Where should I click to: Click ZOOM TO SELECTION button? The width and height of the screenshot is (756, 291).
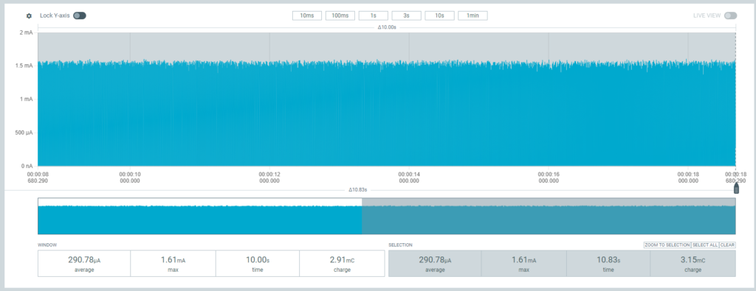click(x=667, y=245)
